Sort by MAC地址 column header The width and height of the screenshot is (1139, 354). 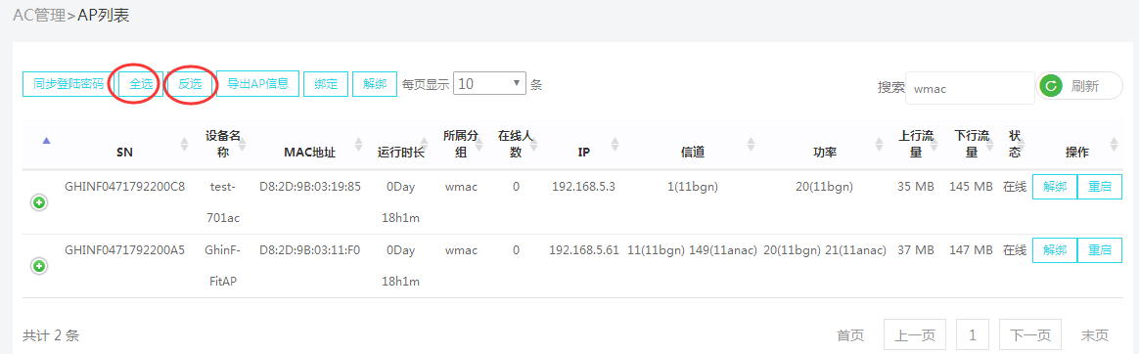tap(309, 153)
